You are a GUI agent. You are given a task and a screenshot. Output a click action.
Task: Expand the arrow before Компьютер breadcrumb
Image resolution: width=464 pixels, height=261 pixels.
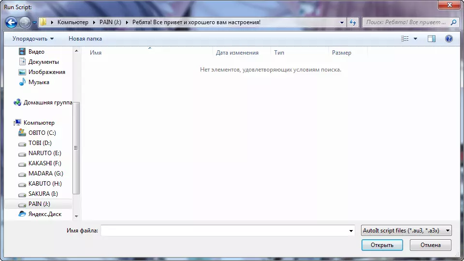click(52, 22)
